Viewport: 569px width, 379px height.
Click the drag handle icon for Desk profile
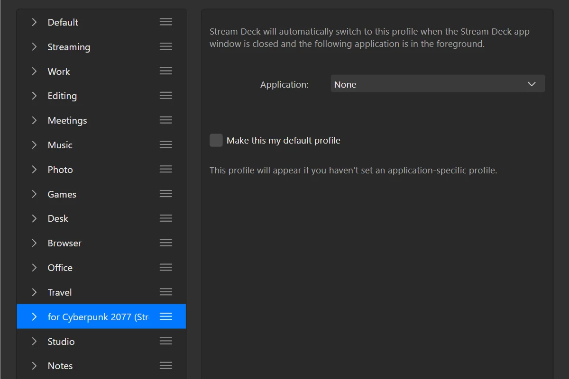coord(165,218)
